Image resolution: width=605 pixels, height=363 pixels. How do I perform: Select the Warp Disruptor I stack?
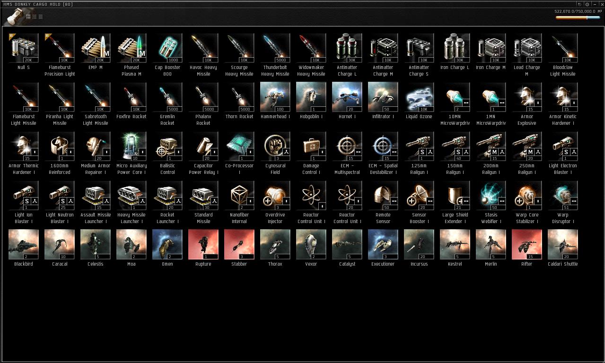pyautogui.click(x=563, y=195)
